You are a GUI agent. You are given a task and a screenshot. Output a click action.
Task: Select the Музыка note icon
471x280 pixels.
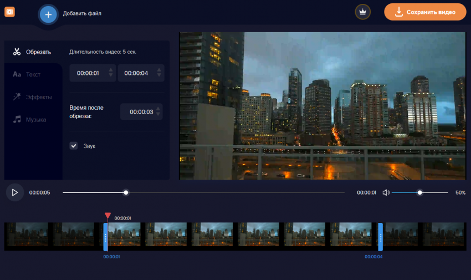pyautogui.click(x=17, y=119)
